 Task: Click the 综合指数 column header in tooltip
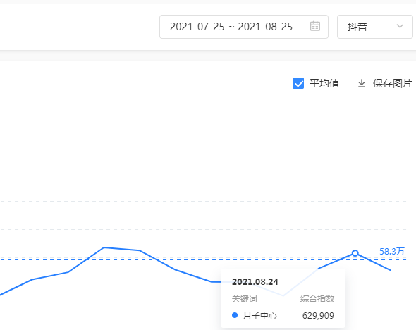(317, 299)
